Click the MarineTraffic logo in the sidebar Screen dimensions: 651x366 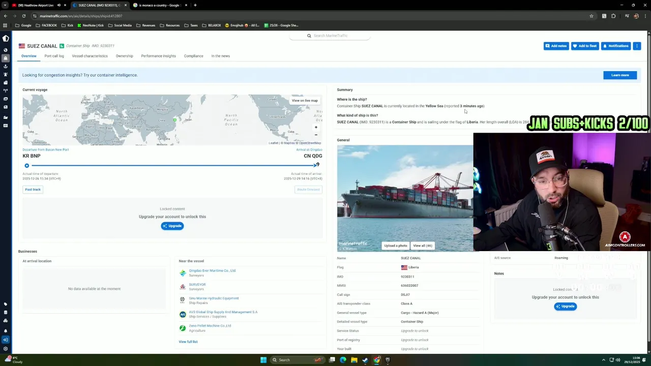point(6,38)
